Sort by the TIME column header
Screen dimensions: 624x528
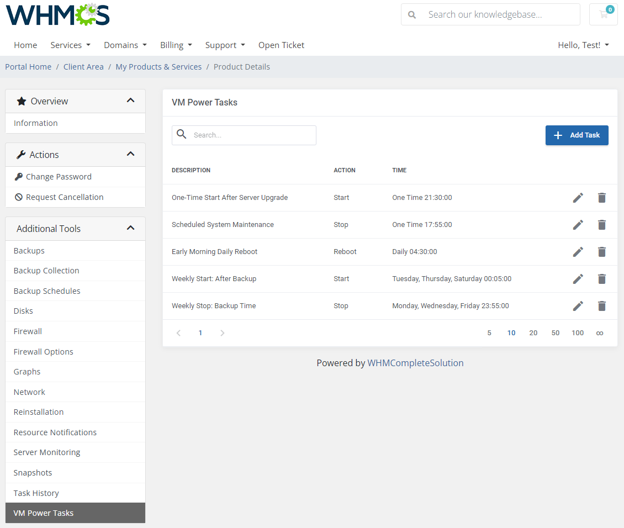400,170
